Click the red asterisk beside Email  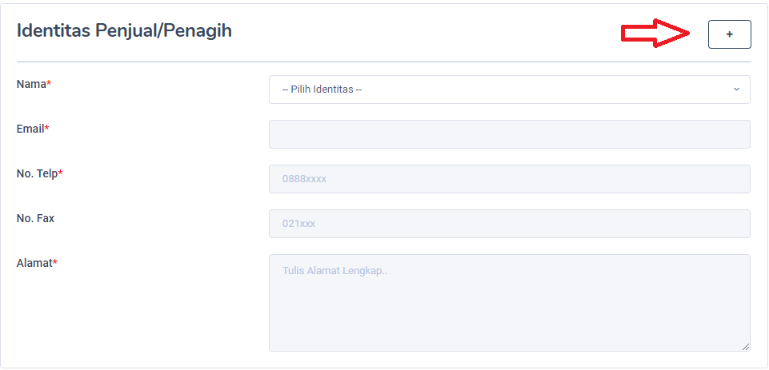(47, 129)
